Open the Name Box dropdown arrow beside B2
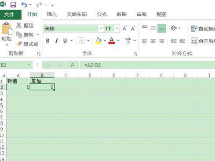The height and width of the screenshot is (161, 215). [x=29, y=65]
